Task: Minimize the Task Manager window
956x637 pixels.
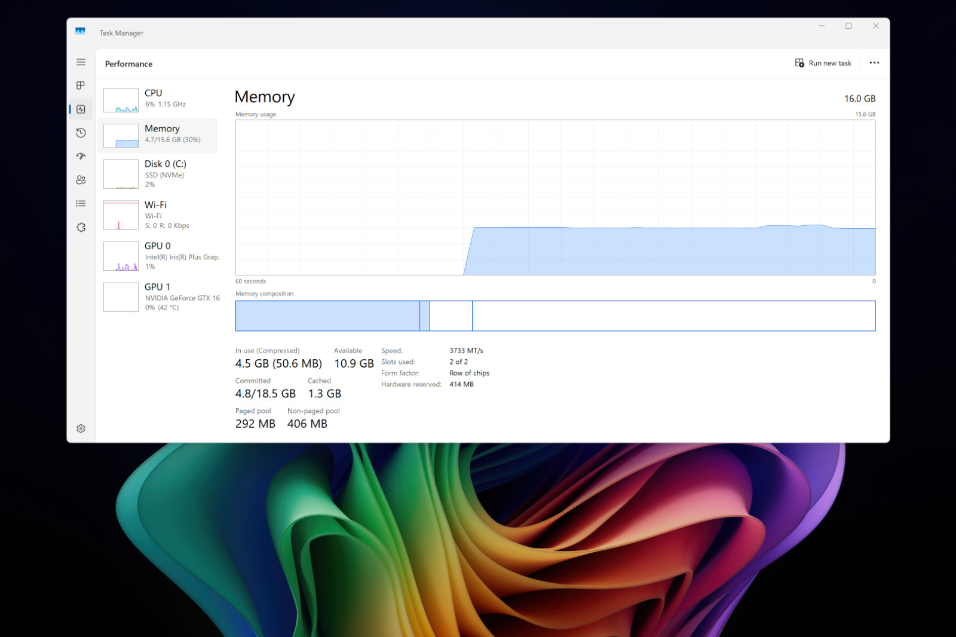Action: [x=822, y=26]
